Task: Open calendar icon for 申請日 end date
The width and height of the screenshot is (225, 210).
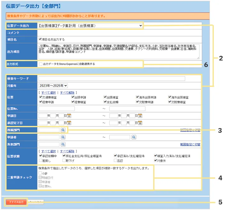Action: point(140,116)
